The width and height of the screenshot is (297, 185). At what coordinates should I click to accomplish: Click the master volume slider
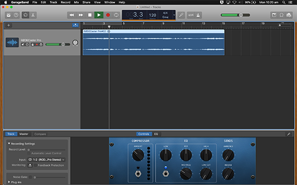click(236, 15)
